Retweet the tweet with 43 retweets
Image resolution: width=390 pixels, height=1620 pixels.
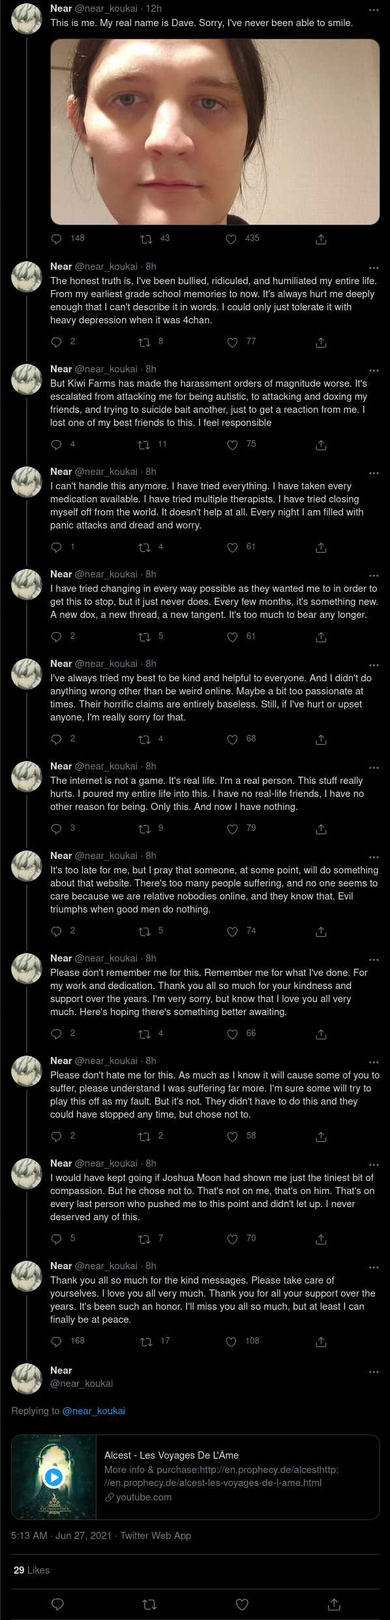click(x=147, y=239)
